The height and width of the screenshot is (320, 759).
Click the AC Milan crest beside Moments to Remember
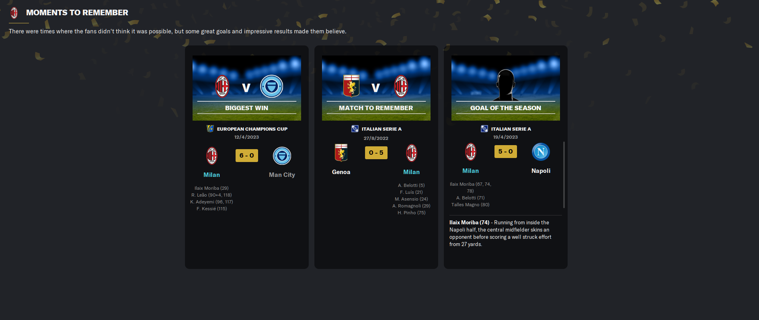(14, 13)
